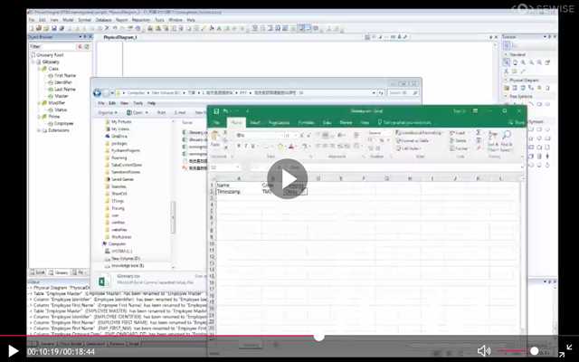The image size is (579, 362).
Task: Collapse the Glossary node in the tree
Action: [x=33, y=62]
